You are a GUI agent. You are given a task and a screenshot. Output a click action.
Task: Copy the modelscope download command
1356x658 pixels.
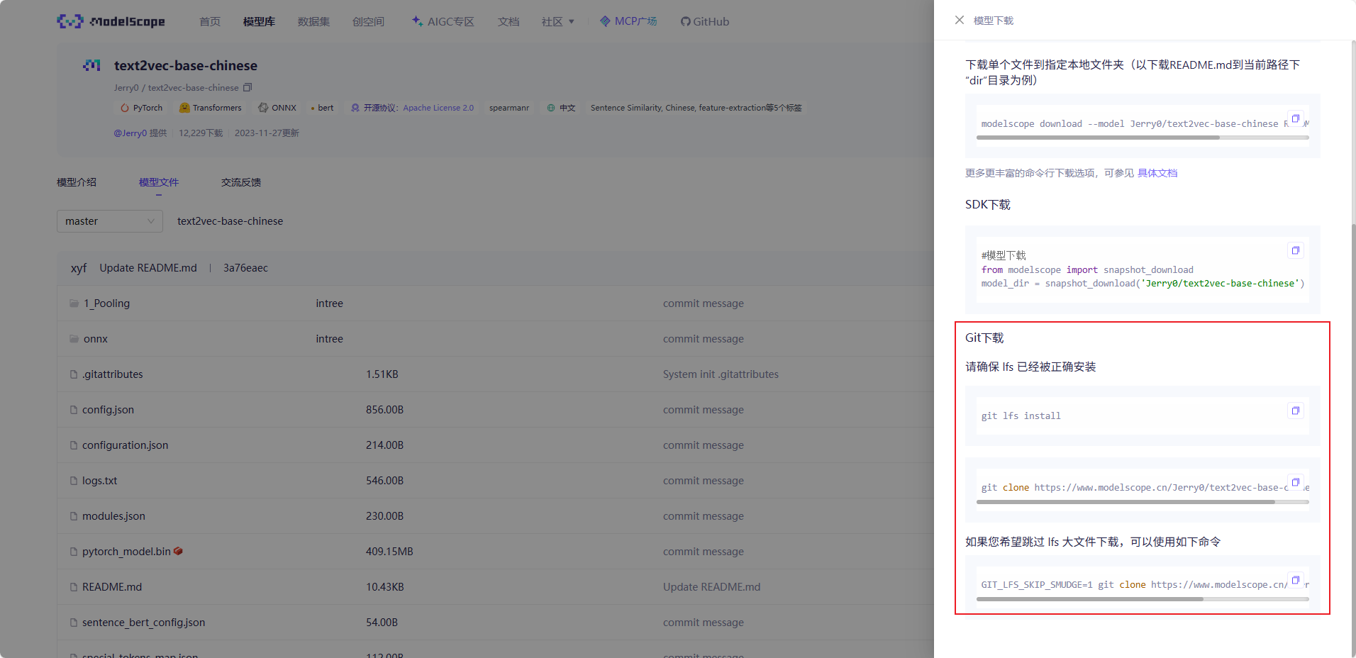[1295, 118]
